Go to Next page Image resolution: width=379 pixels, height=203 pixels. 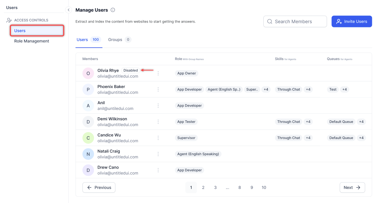352,187
